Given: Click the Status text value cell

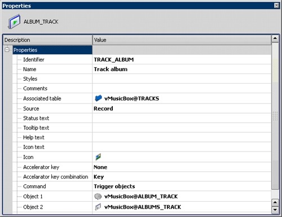Looking at the screenshot, I should (x=182, y=118).
